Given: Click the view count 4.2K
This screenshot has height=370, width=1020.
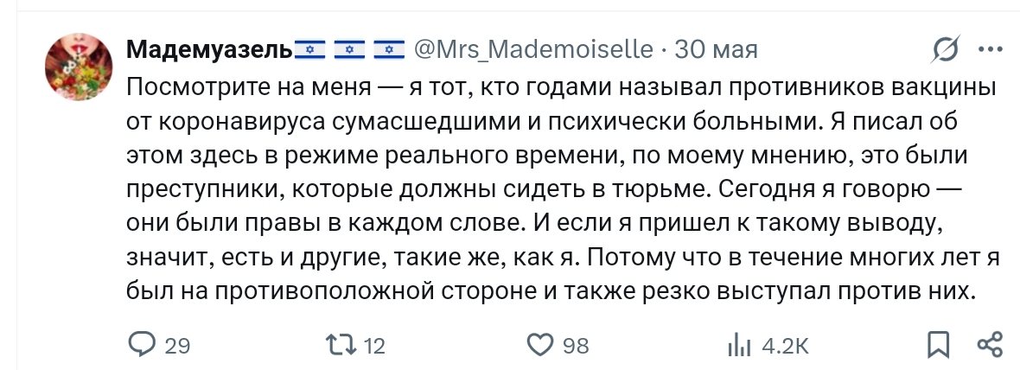Looking at the screenshot, I should click(785, 347).
